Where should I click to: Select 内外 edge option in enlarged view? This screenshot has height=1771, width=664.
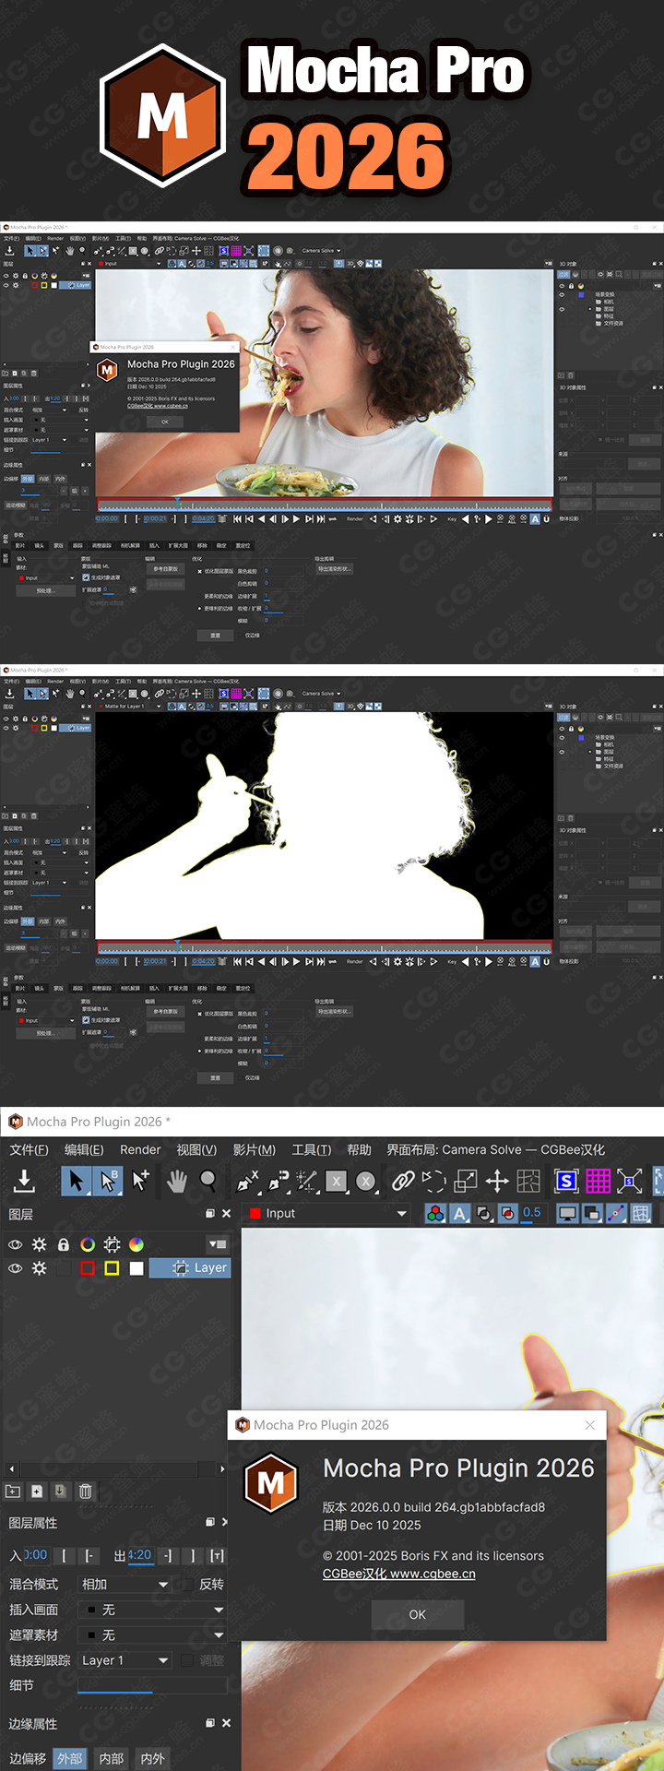[x=153, y=1758]
